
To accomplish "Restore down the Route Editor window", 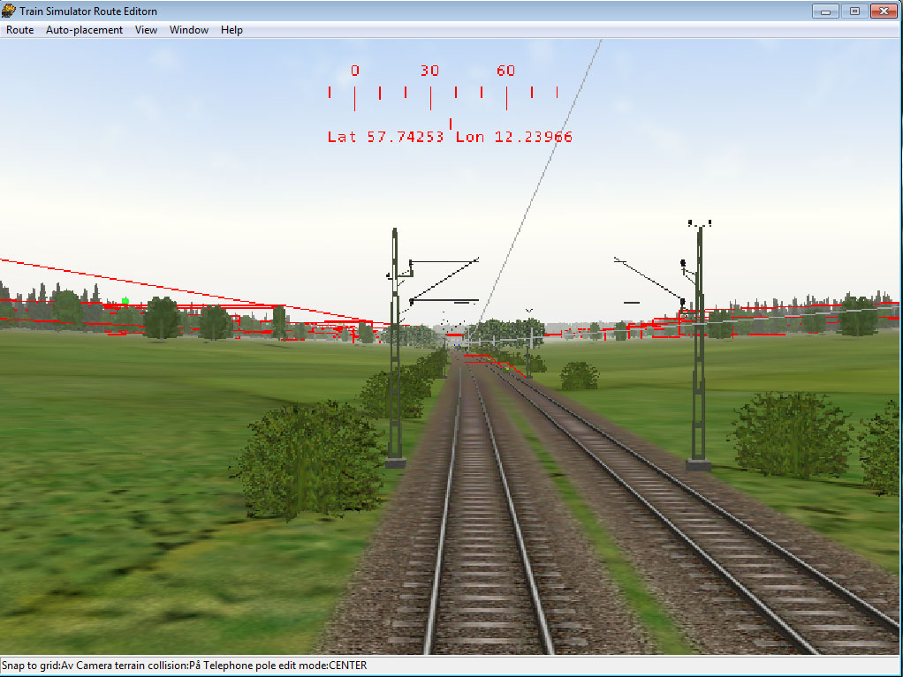I will [x=854, y=11].
